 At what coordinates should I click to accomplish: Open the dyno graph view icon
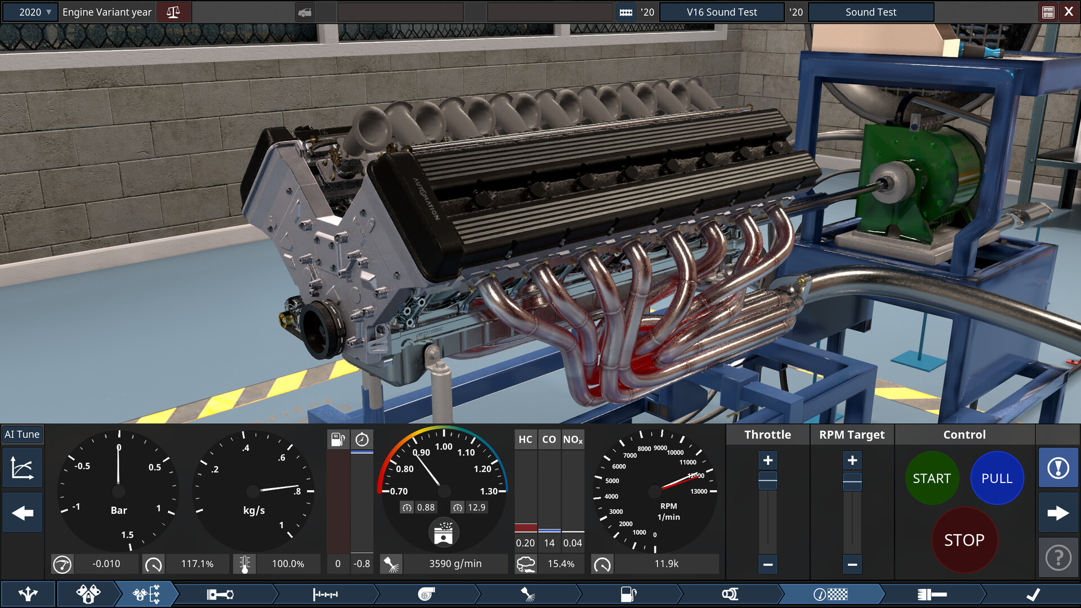point(23,467)
